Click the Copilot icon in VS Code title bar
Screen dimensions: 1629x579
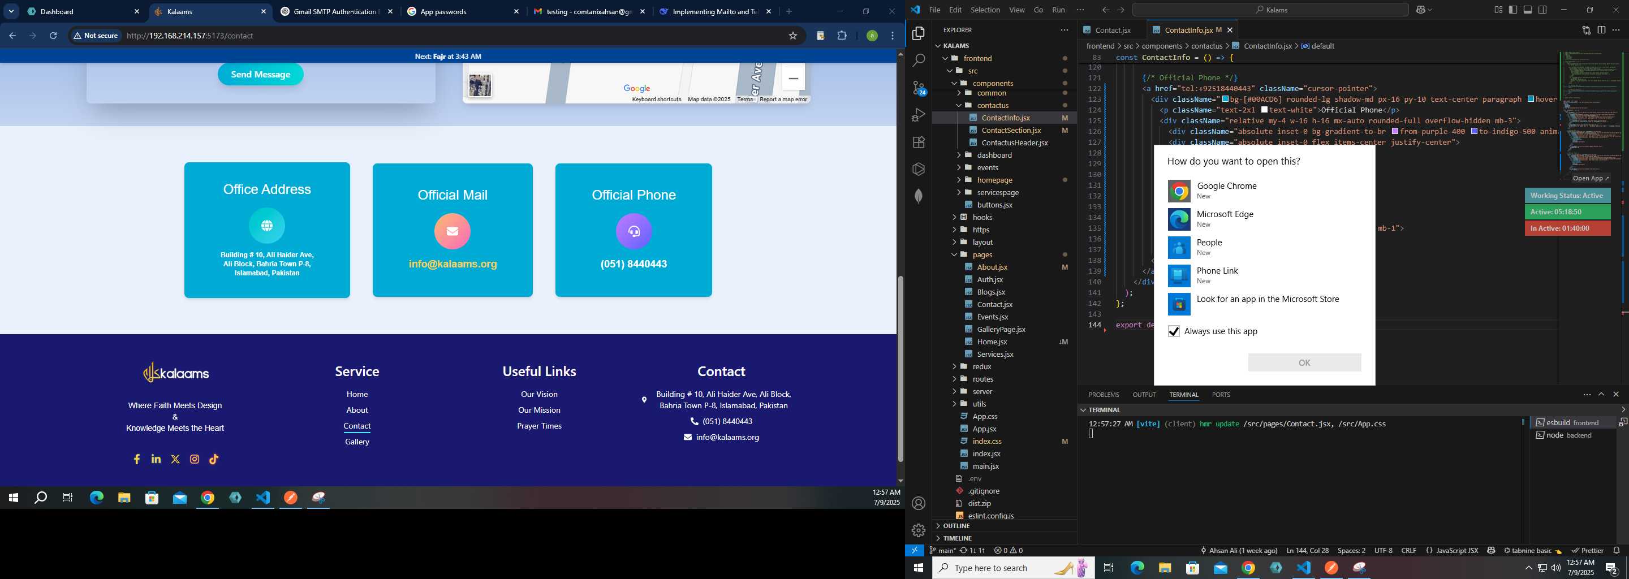[1421, 10]
